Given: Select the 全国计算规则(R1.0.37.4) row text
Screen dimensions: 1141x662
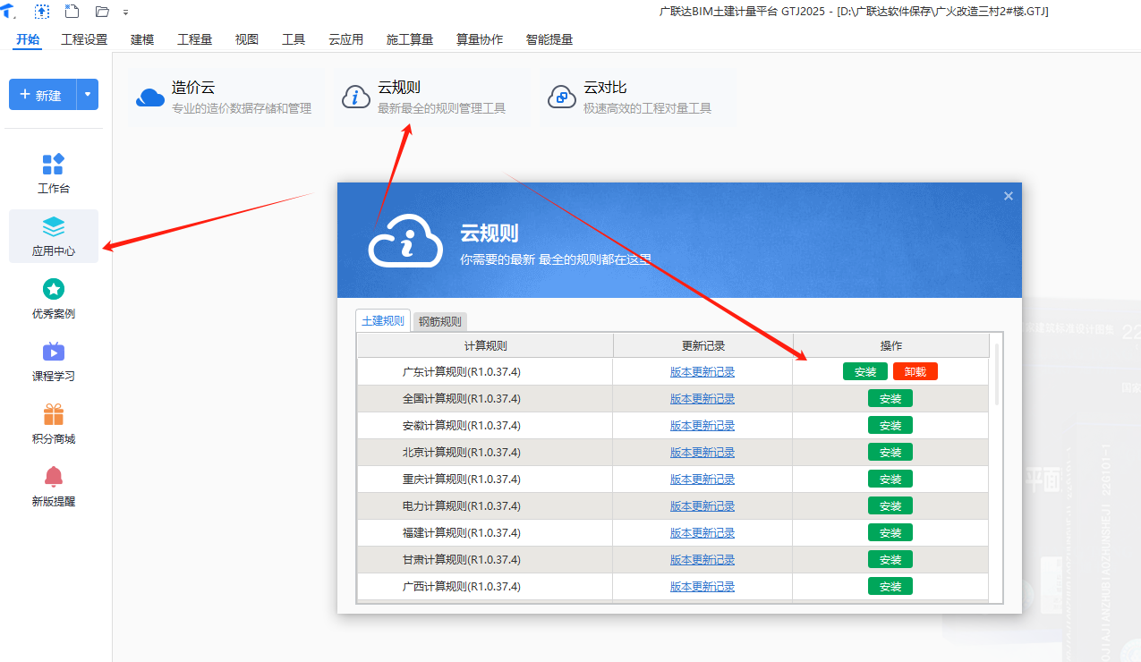Looking at the screenshot, I should tap(462, 399).
